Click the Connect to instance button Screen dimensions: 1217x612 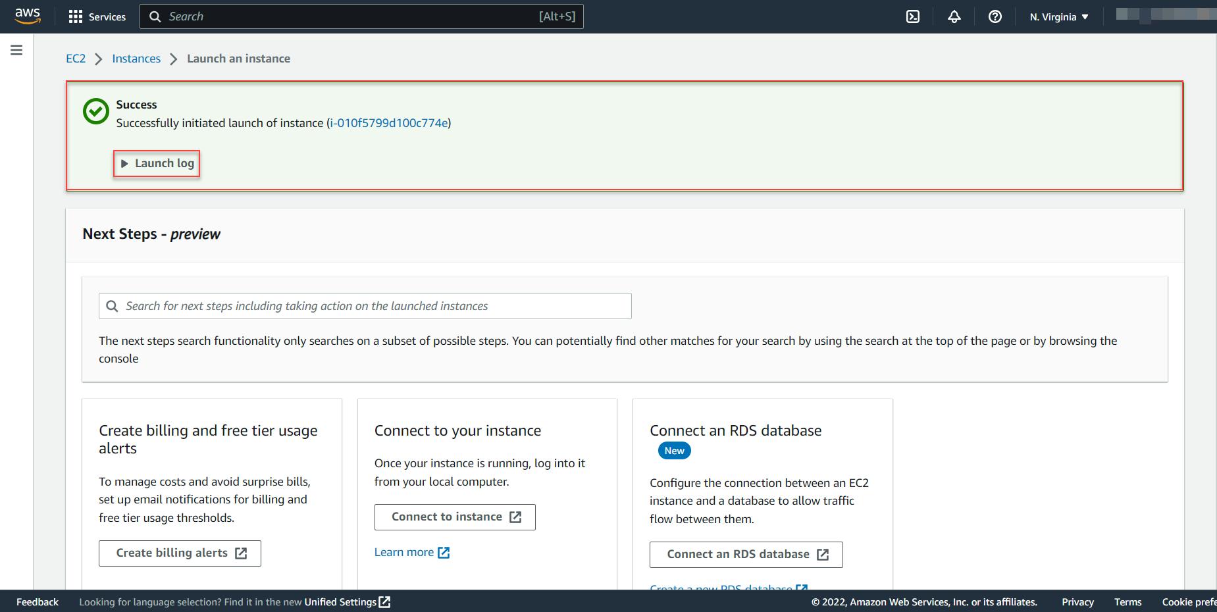[455, 517]
